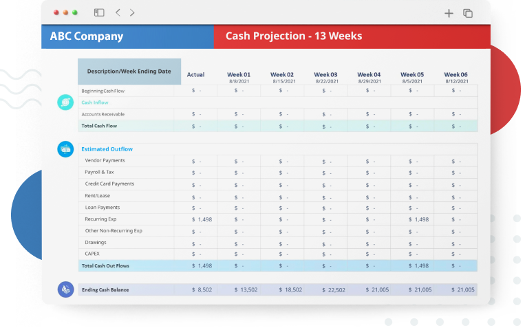Select the ABC Company title
Image resolution: width=525 pixels, height=330 pixels.
[x=87, y=36]
